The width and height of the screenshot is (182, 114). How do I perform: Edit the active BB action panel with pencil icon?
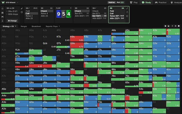127,8
